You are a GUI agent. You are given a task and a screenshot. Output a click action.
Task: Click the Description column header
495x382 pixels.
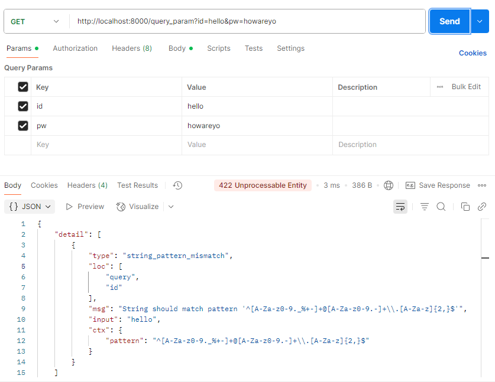click(357, 87)
